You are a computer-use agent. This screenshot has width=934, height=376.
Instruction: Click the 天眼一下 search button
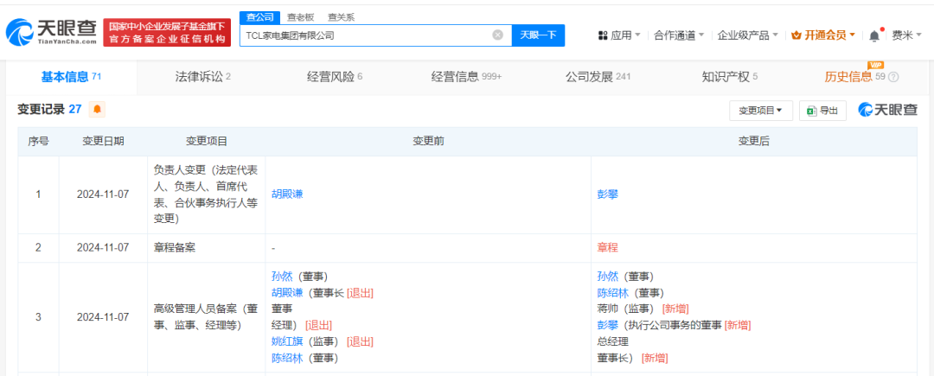[x=538, y=35]
